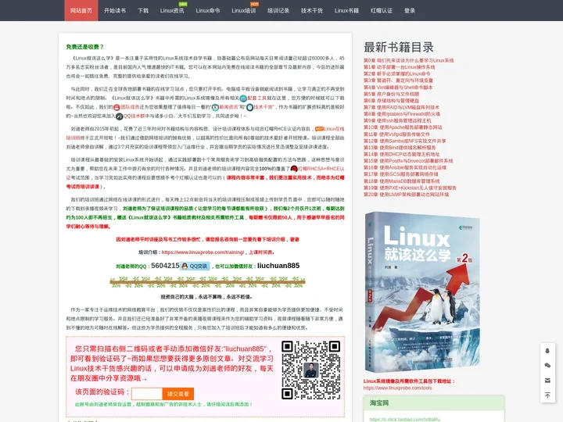Open chapter 第19章 PXE+Kickstart无人值守安装

(410, 188)
